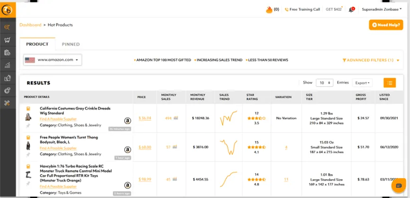The image size is (410, 198).
Task: Open the chat bubble widget
Action: (x=399, y=186)
